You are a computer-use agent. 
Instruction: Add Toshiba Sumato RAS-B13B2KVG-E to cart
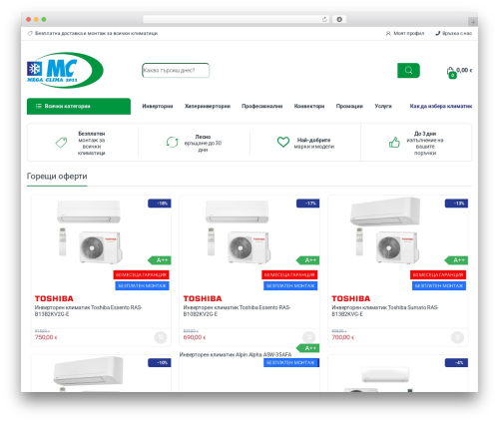(x=457, y=337)
